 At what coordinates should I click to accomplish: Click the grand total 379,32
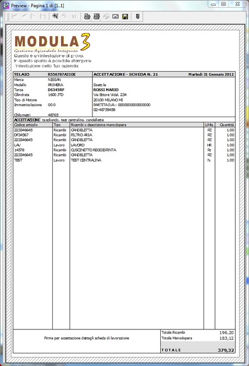(x=226, y=350)
